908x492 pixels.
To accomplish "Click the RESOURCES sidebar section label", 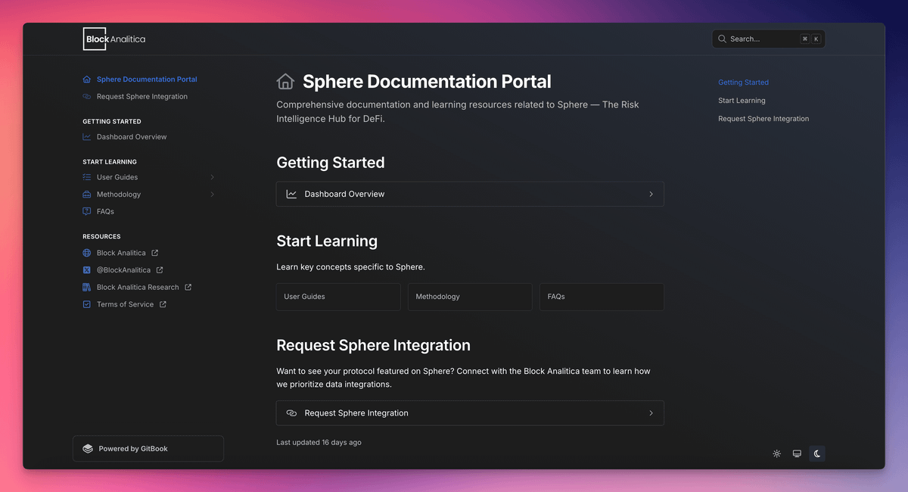I will [101, 237].
